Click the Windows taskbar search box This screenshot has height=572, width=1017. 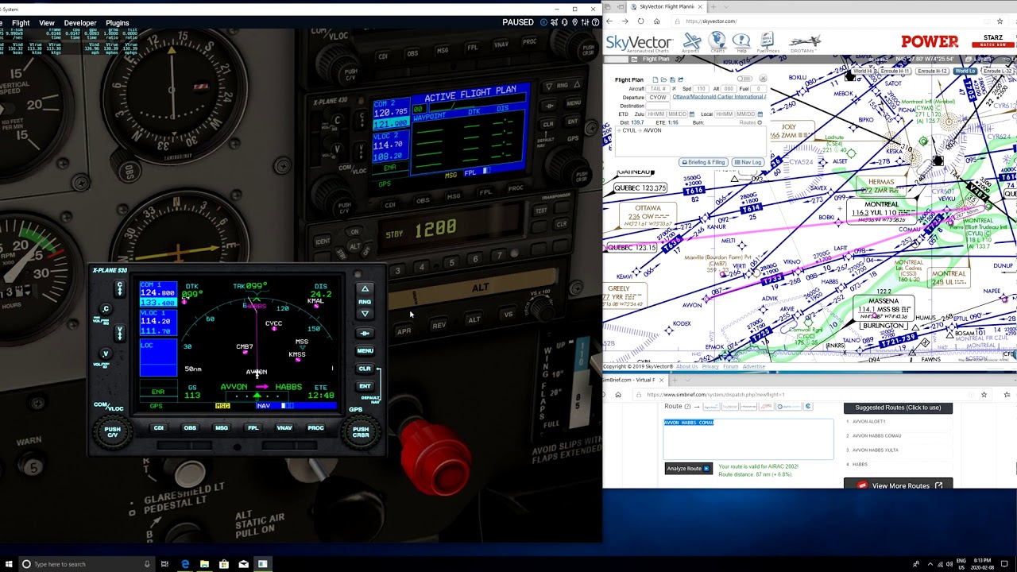point(86,564)
